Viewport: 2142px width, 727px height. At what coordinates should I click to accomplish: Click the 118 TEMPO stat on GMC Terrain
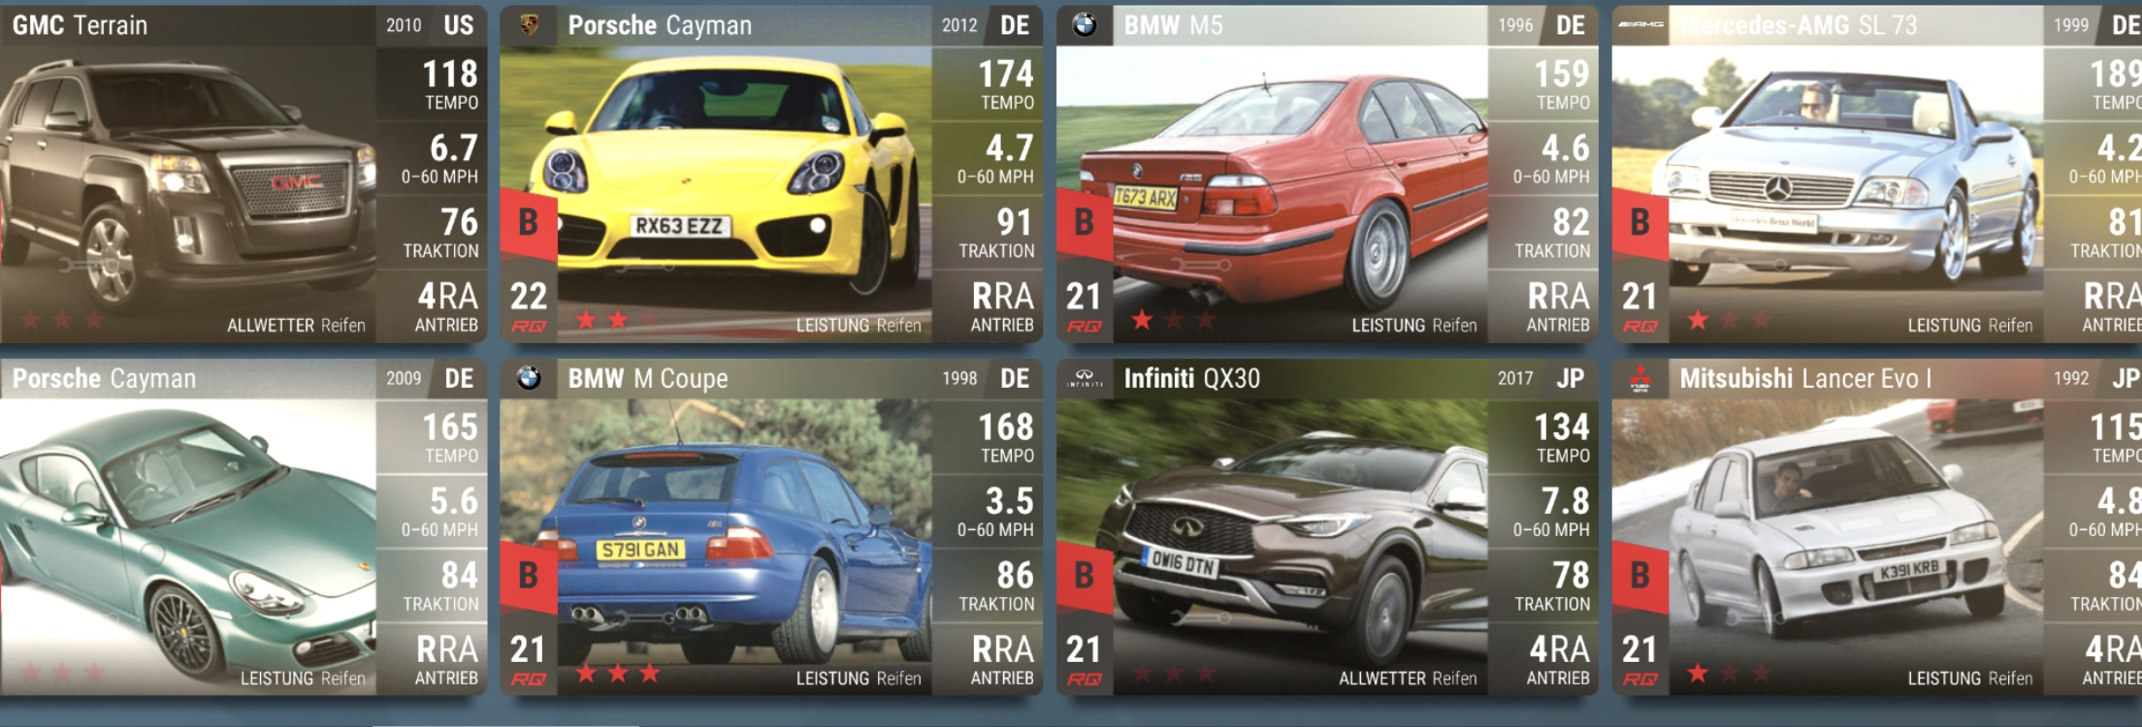point(450,83)
